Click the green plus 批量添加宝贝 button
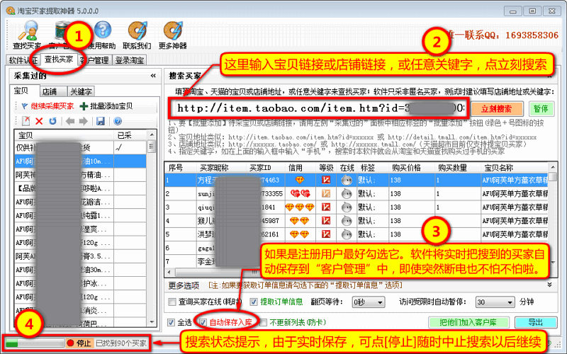 (x=106, y=106)
